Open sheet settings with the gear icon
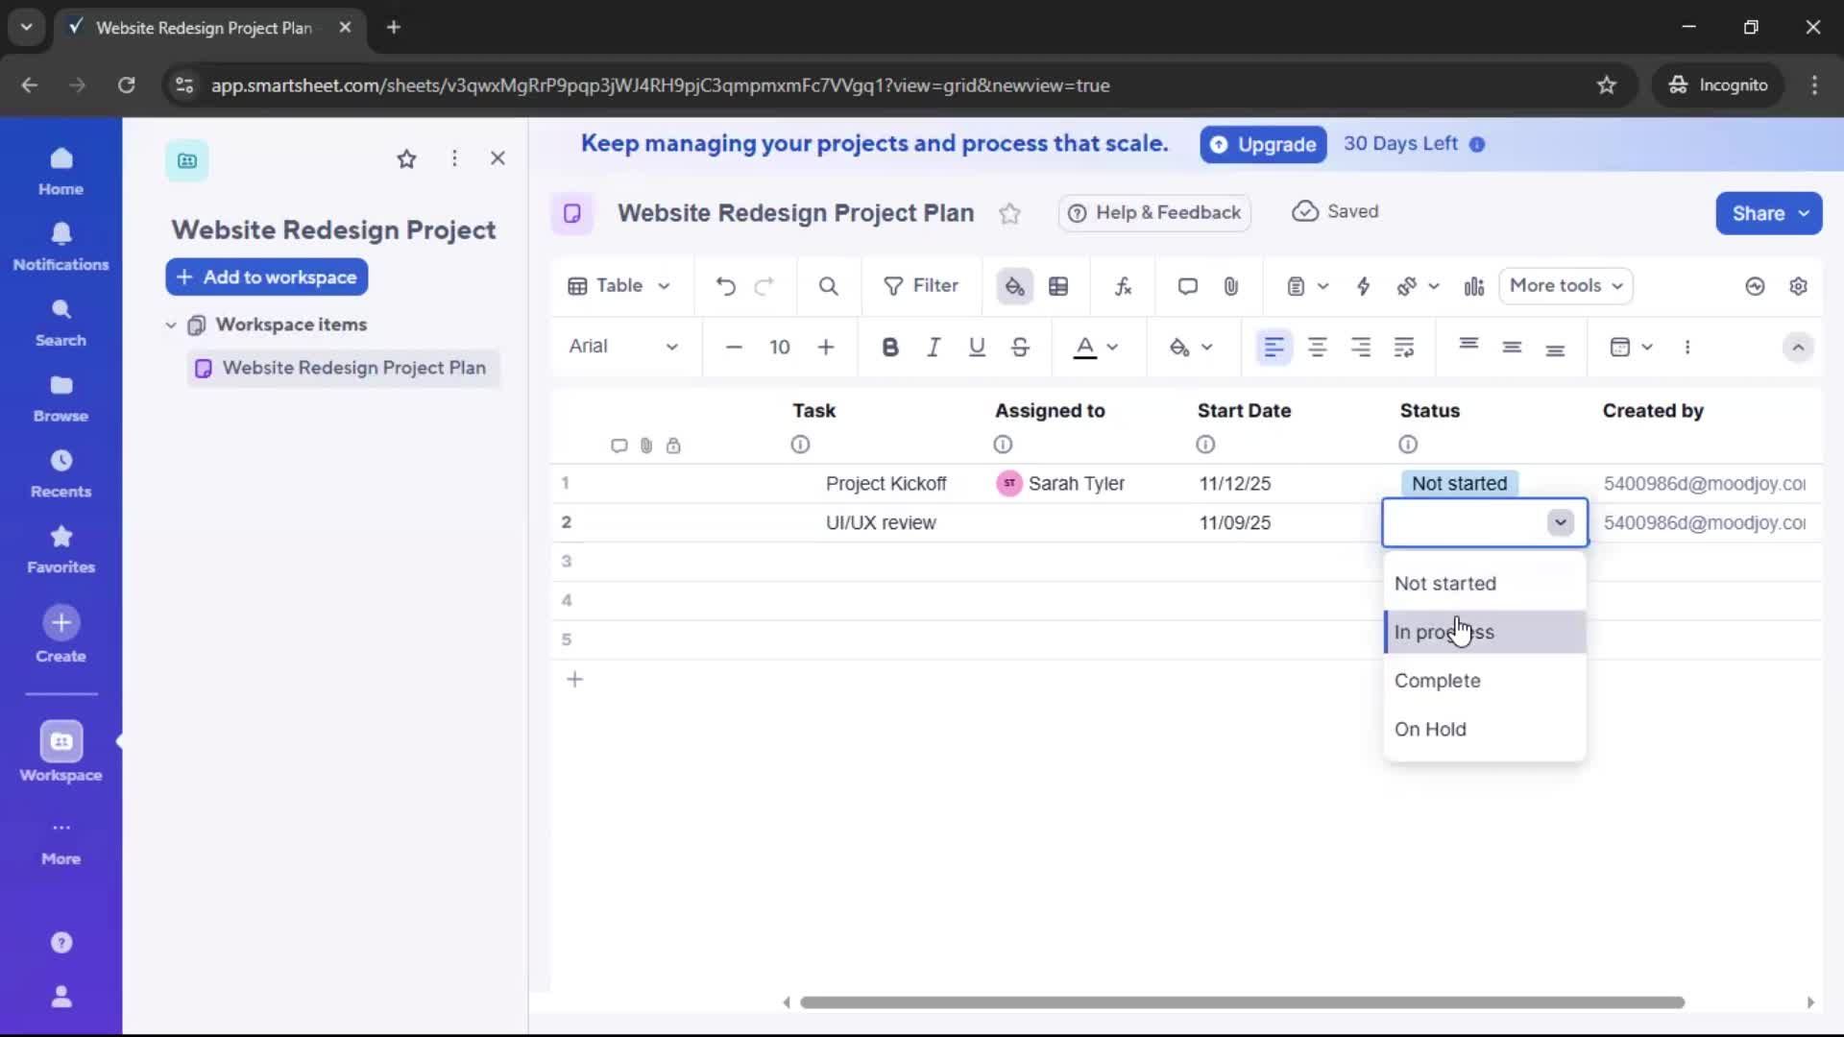The width and height of the screenshot is (1844, 1037). (x=1800, y=285)
